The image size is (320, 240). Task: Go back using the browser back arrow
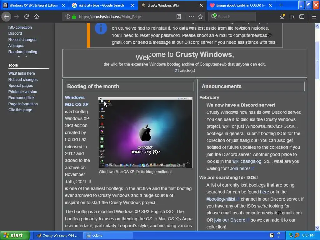tap(6, 17)
